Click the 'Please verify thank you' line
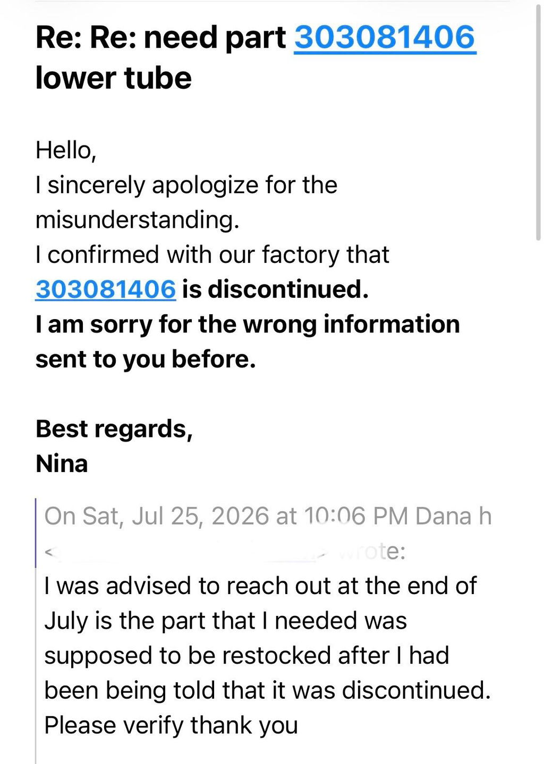The image size is (544, 764). click(171, 725)
